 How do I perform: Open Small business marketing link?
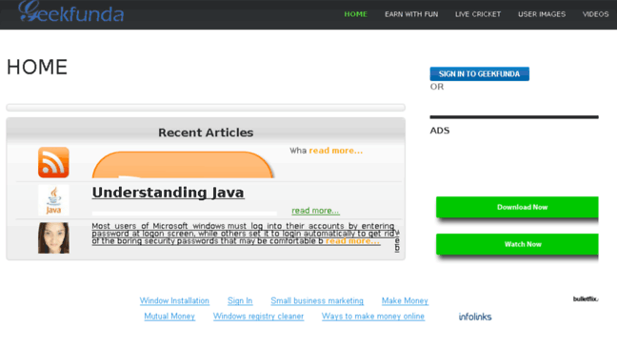(x=317, y=300)
